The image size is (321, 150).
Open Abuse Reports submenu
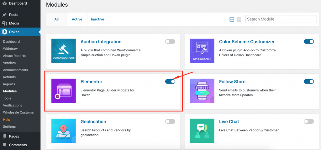(14, 56)
